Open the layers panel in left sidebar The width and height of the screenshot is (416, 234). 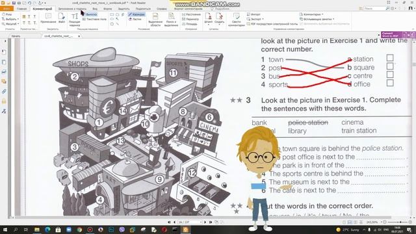pos(4,71)
